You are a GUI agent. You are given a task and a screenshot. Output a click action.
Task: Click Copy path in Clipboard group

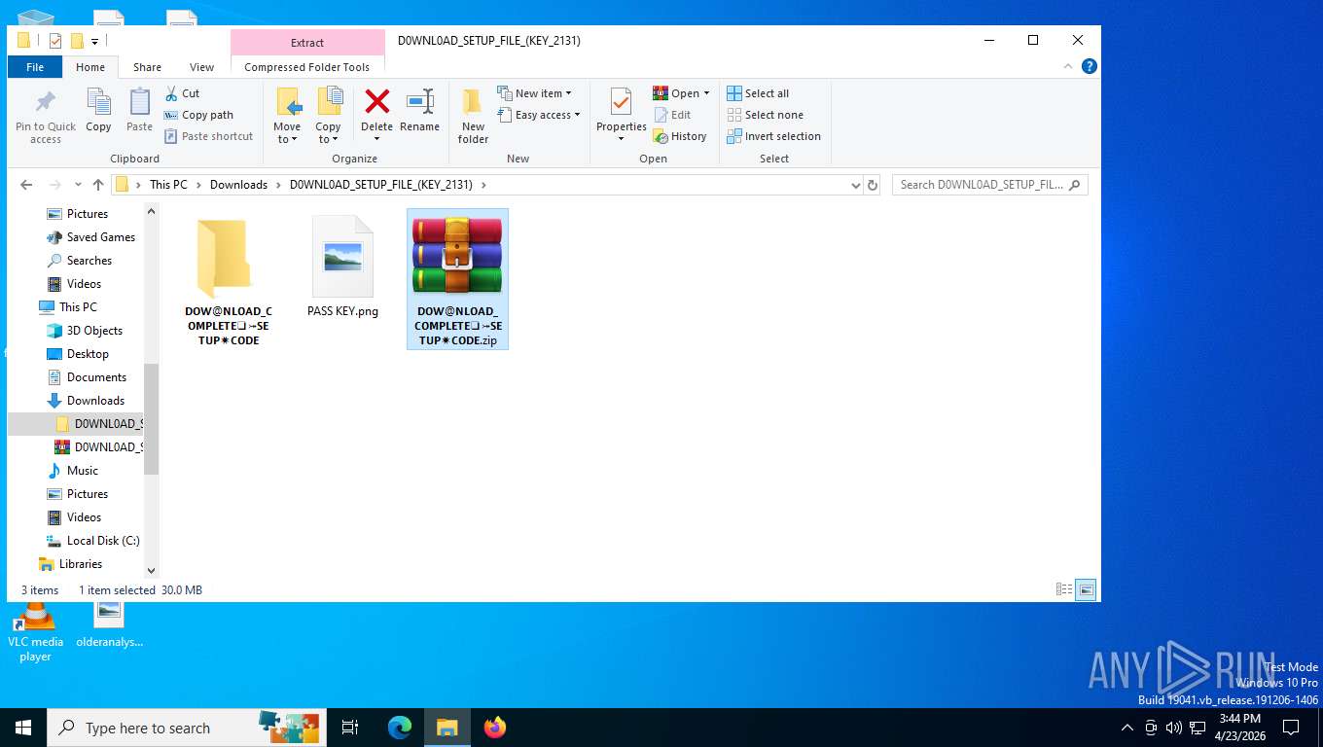199,115
